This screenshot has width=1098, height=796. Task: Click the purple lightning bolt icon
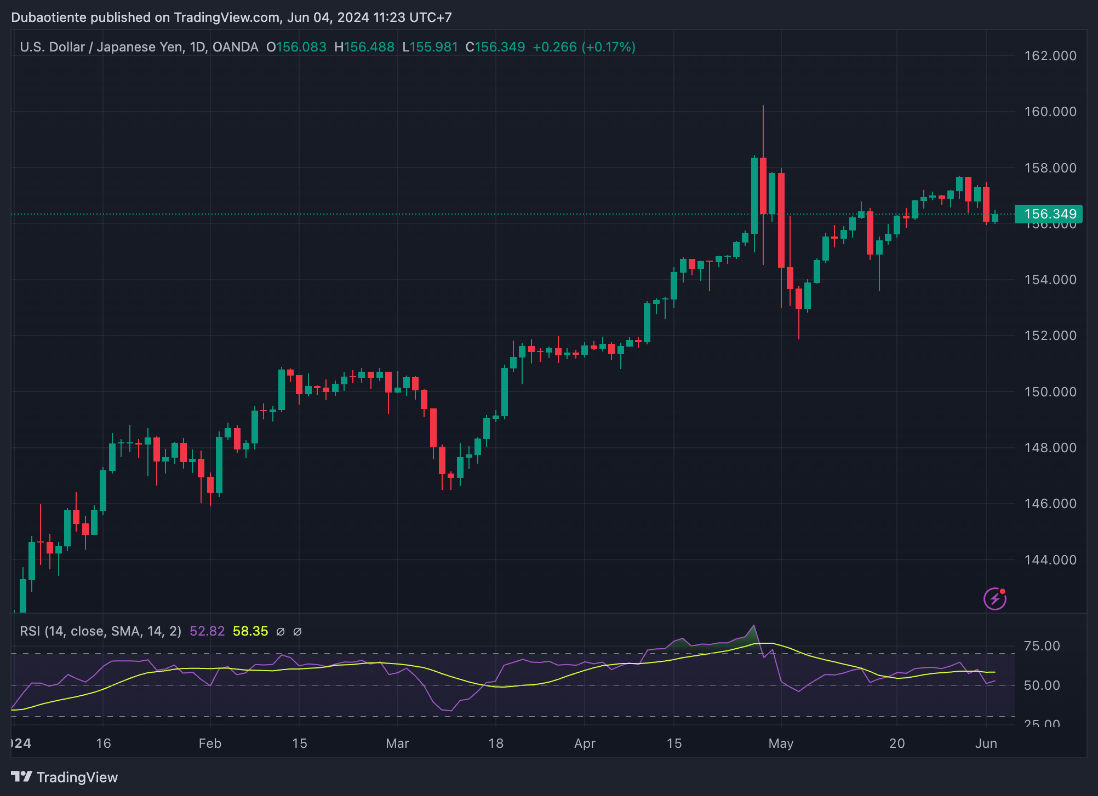[995, 598]
